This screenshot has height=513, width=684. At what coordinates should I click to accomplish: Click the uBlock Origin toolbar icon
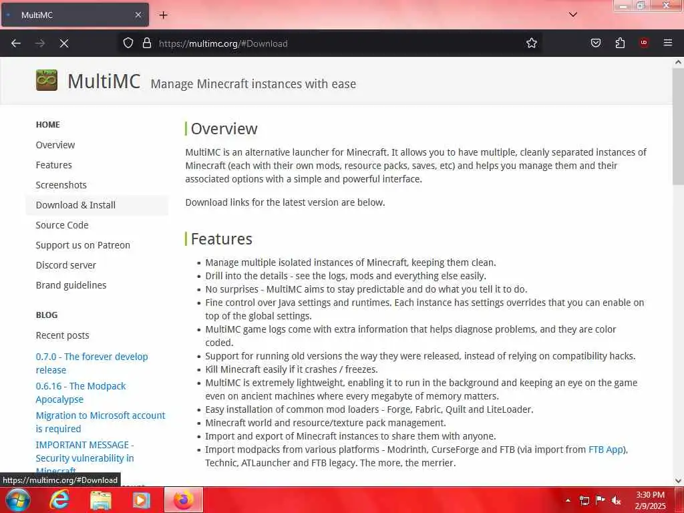point(644,42)
